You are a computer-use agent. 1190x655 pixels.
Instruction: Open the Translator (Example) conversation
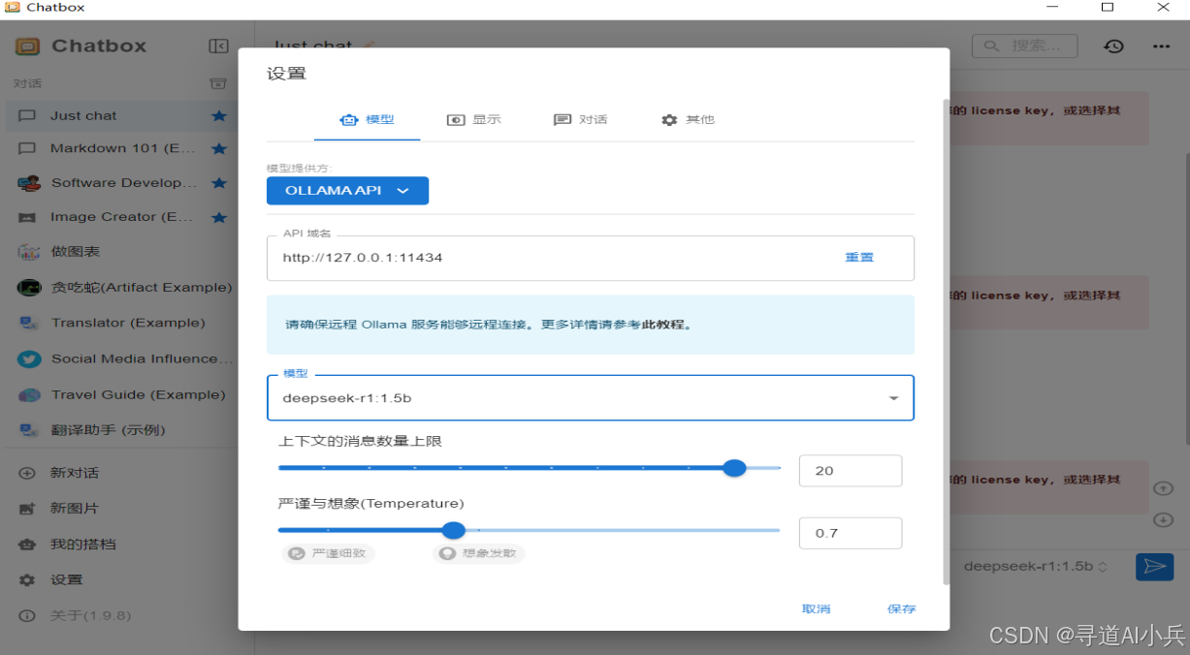click(120, 323)
